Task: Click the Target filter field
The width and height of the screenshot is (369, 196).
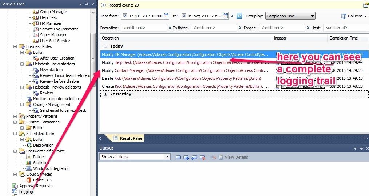Action: pos(282,28)
